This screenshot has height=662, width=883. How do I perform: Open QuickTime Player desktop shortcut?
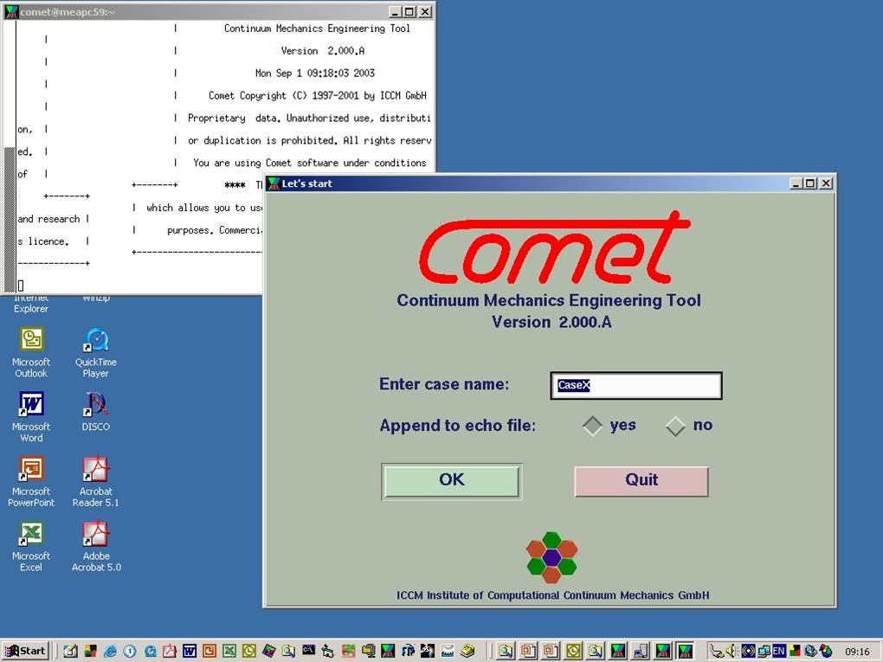tap(96, 352)
